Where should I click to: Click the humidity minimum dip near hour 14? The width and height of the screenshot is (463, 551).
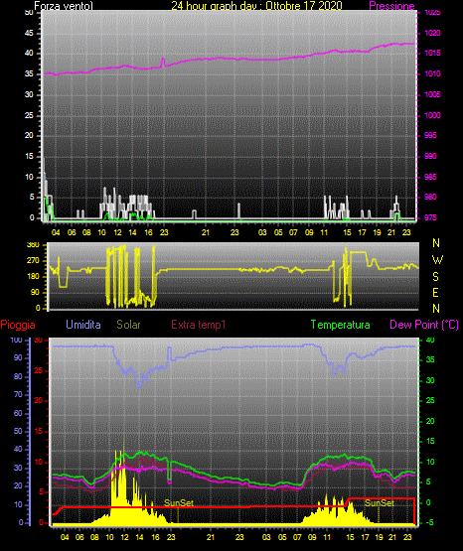pyautogui.click(x=139, y=385)
